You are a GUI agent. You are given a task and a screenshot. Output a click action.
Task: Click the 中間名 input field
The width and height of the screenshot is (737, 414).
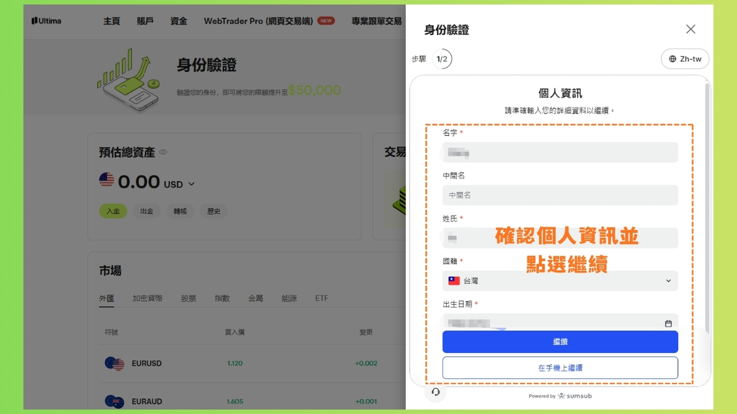coord(560,195)
